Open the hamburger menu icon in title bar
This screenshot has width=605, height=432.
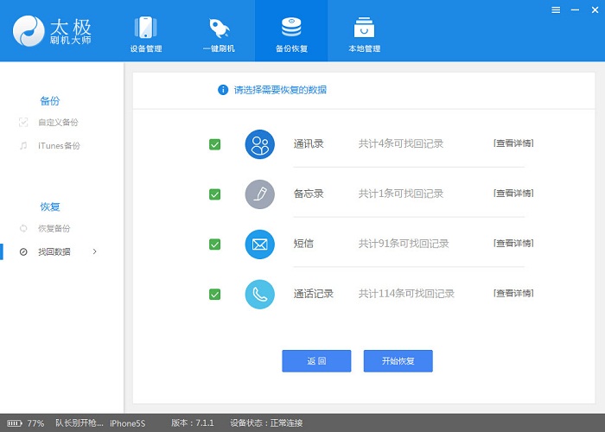tap(556, 10)
